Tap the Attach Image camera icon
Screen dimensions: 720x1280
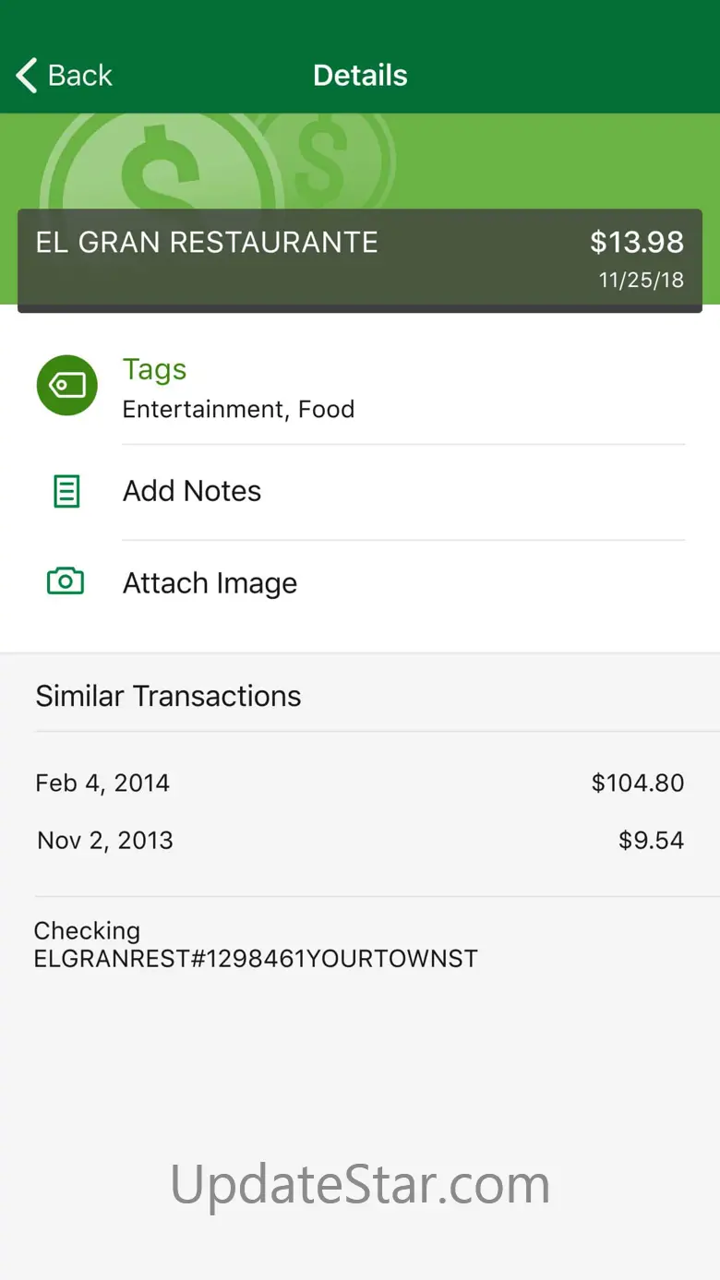point(66,581)
